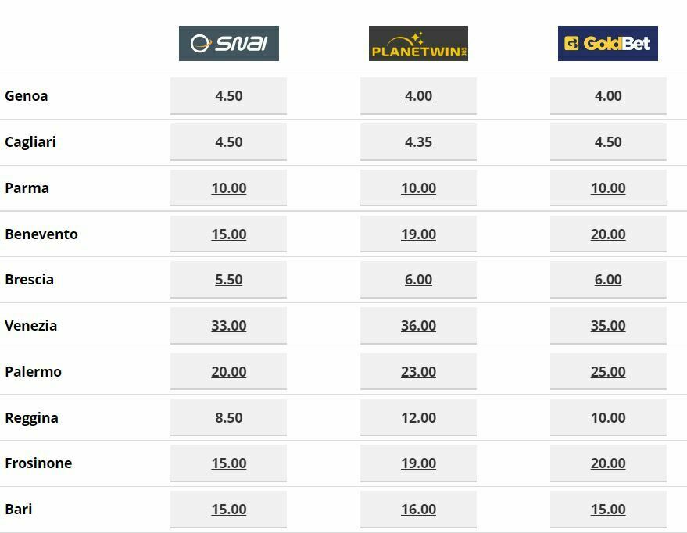Click Venezia 33.00 SNAI odds
Screen dimensions: 687x533
click(229, 325)
